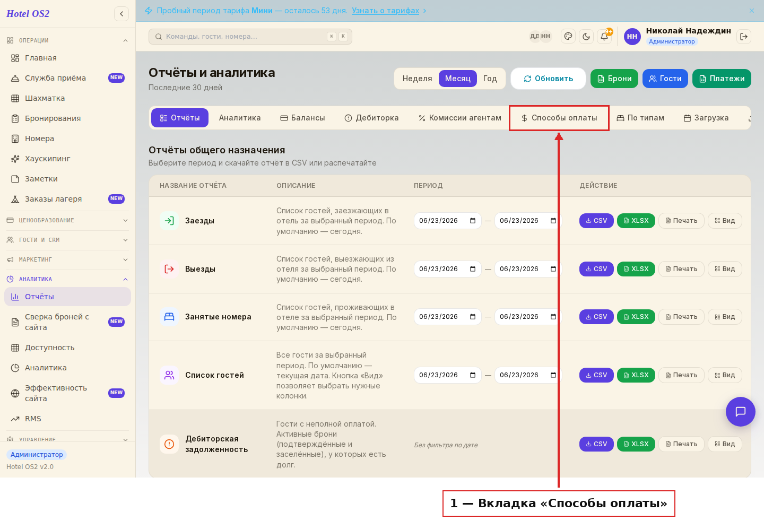Click the logout icon next to the username

(744, 37)
